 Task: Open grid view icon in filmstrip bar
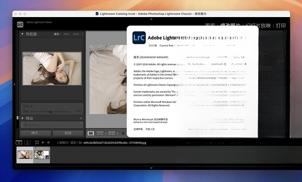tap(37, 142)
